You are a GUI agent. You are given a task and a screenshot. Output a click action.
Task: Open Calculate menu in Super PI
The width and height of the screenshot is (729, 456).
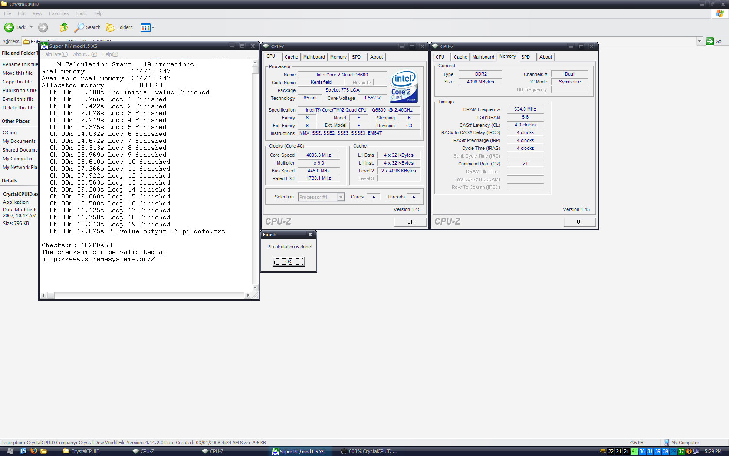[x=55, y=54]
